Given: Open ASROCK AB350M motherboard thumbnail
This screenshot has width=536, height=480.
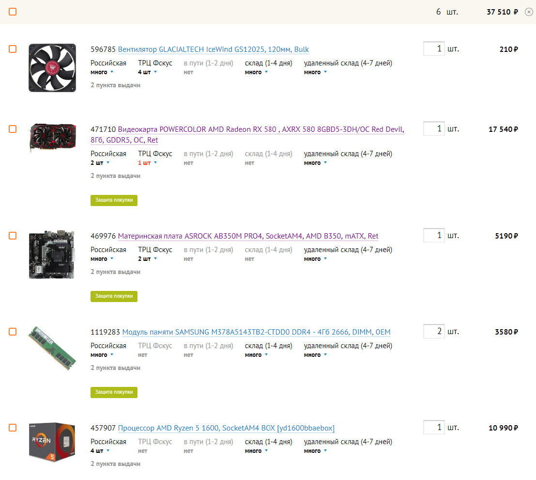Looking at the screenshot, I should pyautogui.click(x=52, y=255).
